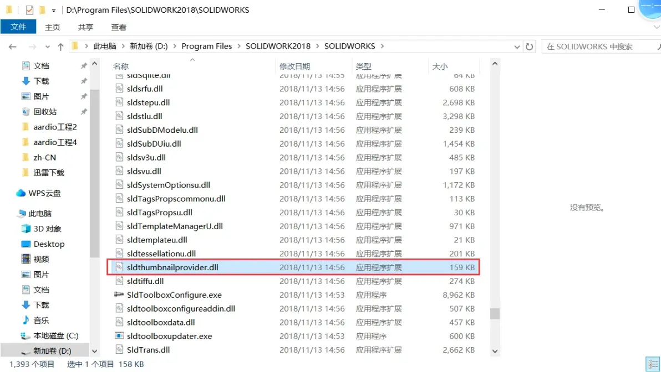The image size is (661, 372).
Task: Sort by 修改日期 column header
Action: 294,66
